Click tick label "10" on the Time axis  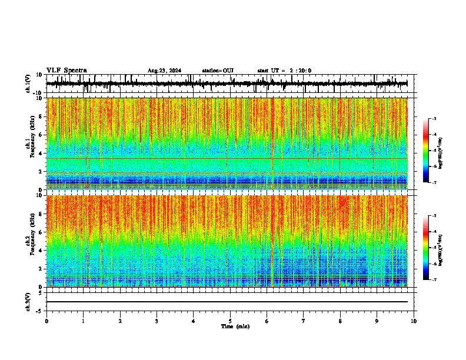pyautogui.click(x=414, y=321)
